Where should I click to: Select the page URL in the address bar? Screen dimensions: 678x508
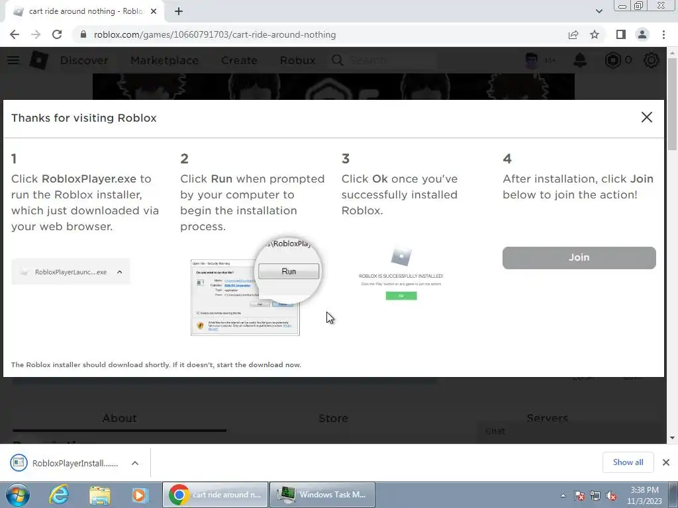215,34
